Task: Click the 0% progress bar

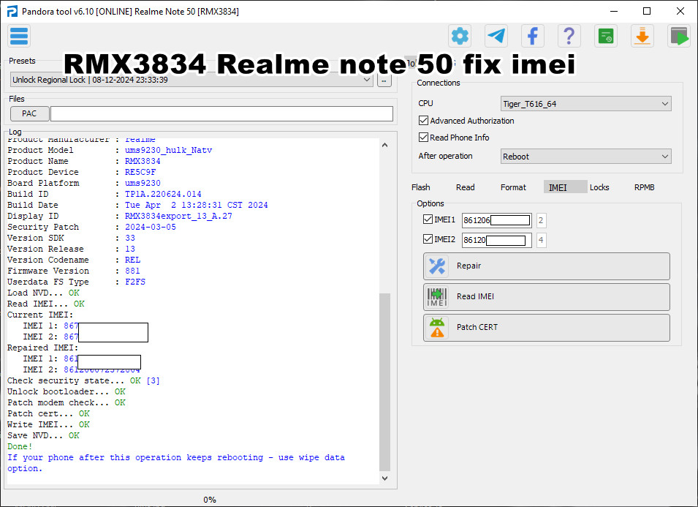Action: click(210, 499)
